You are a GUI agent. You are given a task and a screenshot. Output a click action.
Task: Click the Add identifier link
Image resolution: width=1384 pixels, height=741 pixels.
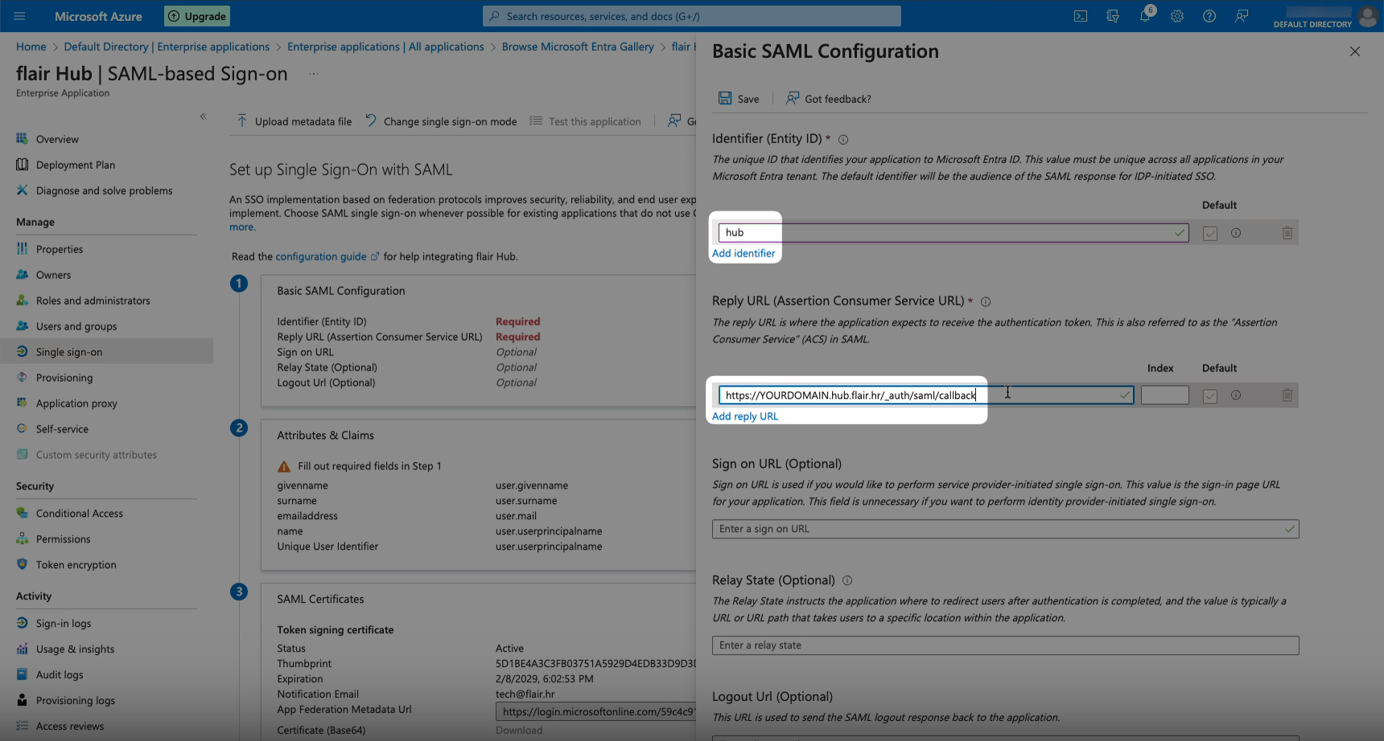click(743, 253)
